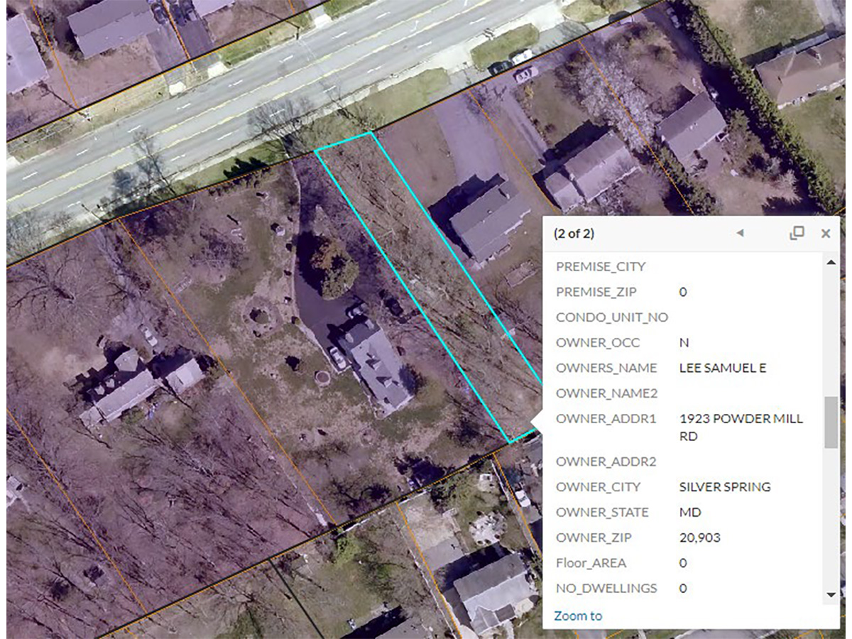Maximize the popup window
The image size is (852, 639).
point(797,233)
